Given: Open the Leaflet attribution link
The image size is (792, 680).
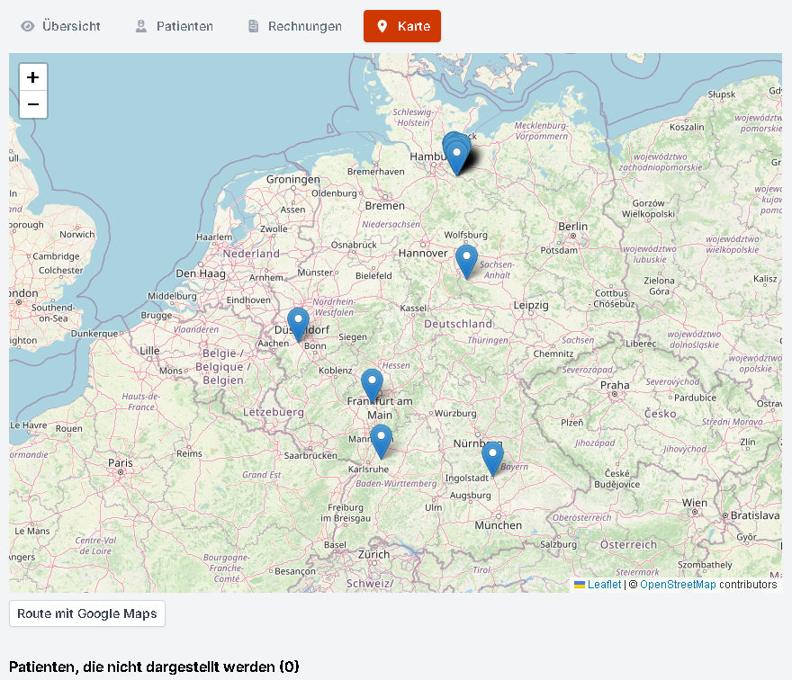Looking at the screenshot, I should point(604,585).
